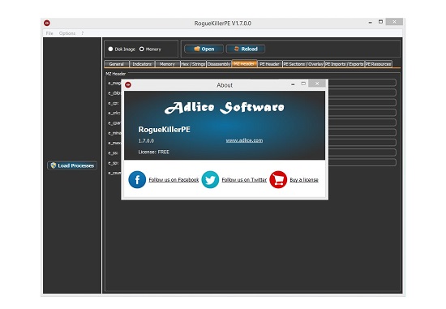Image resolution: width=446 pixels, height=309 pixels.
Task: Click the Open button
Action: (x=204, y=49)
